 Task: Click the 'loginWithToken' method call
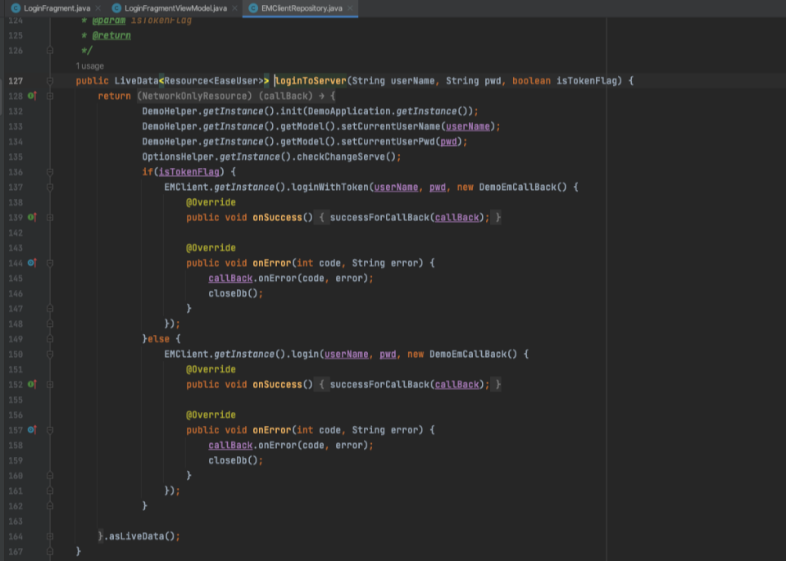tap(329, 187)
